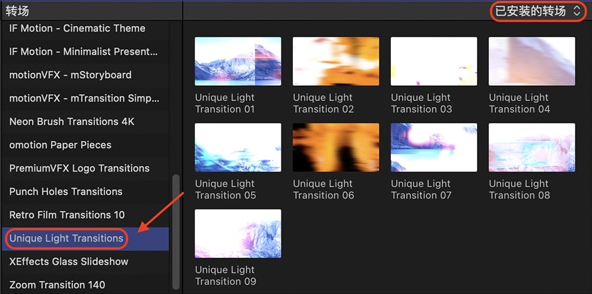Click the Unique Light Transition 02 label
Image resolution: width=592 pixels, height=294 pixels.
coord(323,103)
